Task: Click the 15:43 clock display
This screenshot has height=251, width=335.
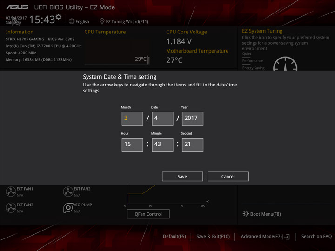Action: coord(42,20)
